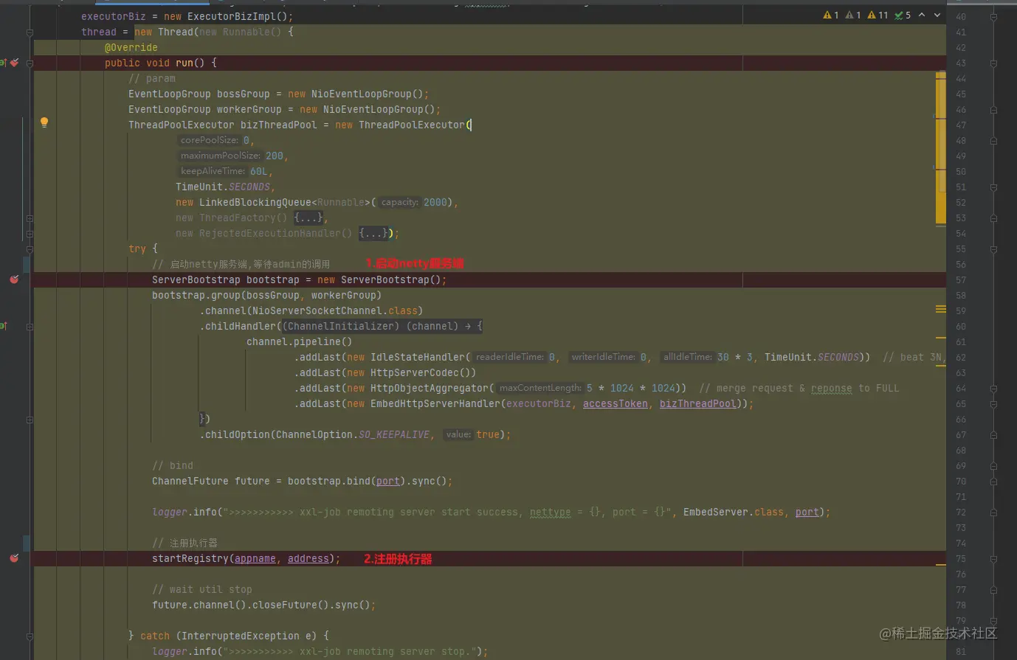Click the underlined appname argument
This screenshot has height=660, width=1017.
click(255, 558)
